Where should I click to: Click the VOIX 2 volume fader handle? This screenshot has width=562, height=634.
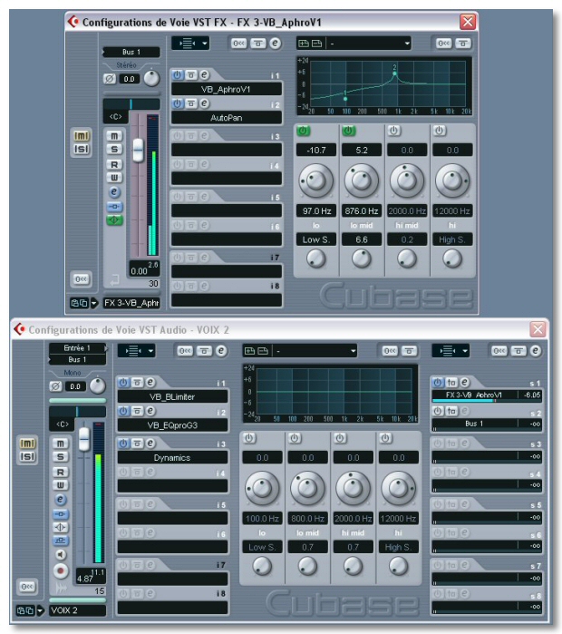pos(84,439)
